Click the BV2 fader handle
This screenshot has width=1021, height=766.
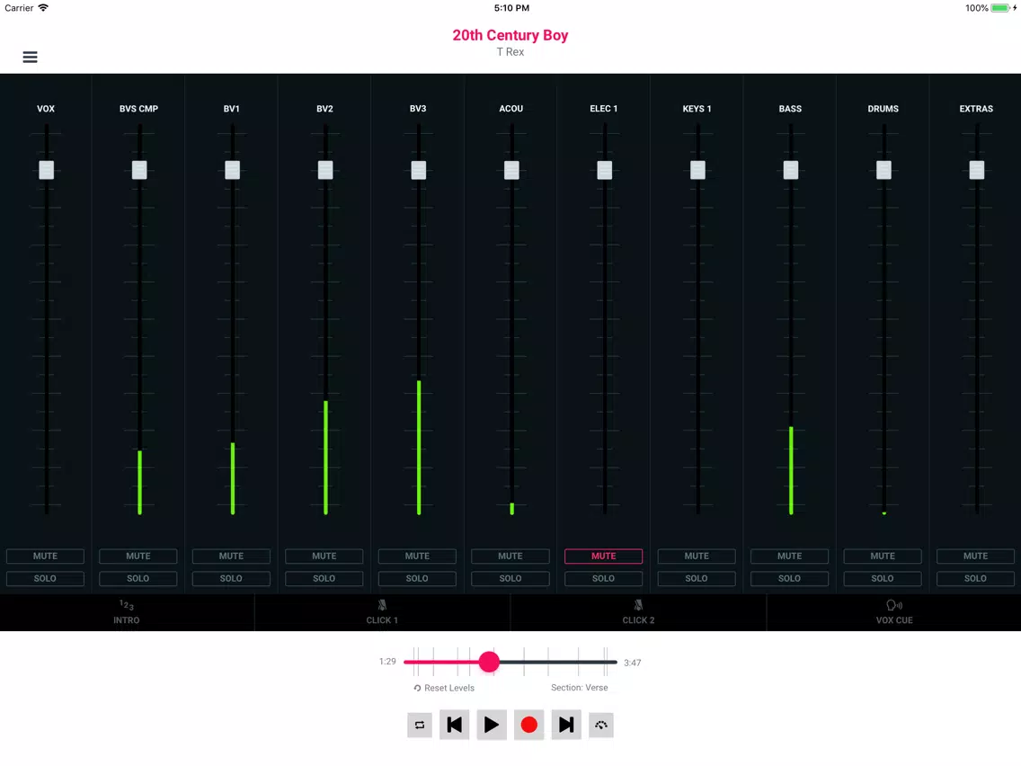tap(325, 170)
